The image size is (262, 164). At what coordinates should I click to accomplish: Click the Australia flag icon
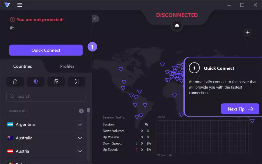coord(10,138)
